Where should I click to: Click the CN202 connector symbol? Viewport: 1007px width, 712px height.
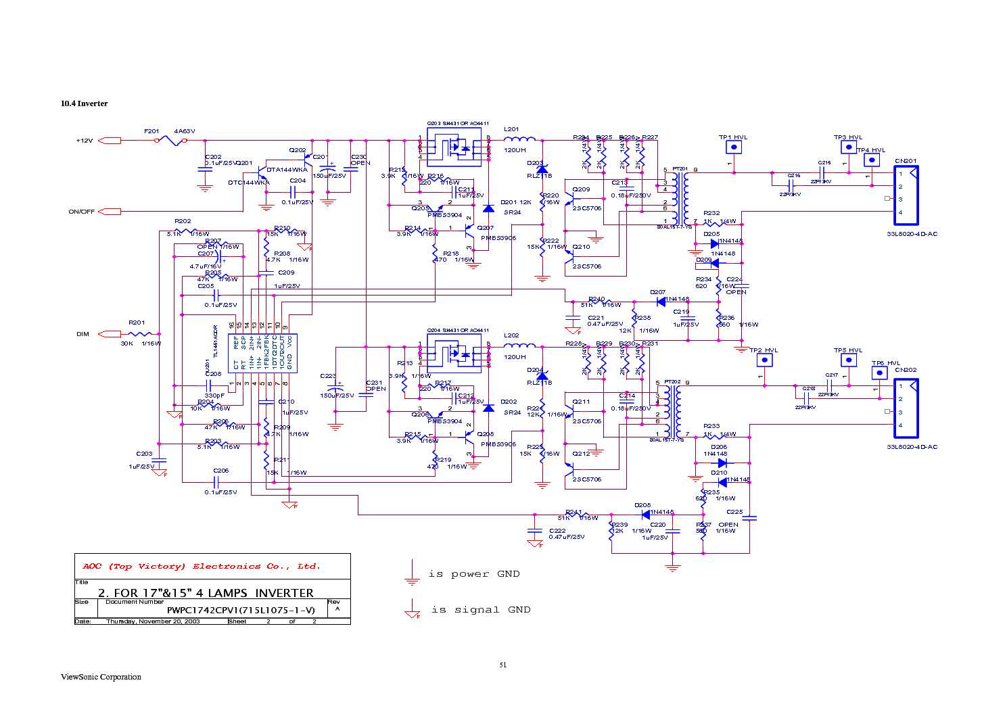pos(906,408)
